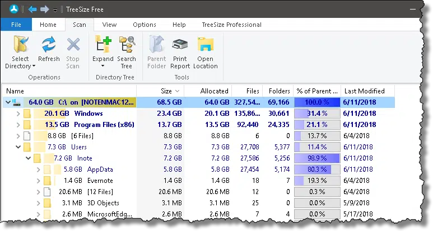Click the 98.9 % bar of lnote
Screen dimensions: 433x231
317,158
